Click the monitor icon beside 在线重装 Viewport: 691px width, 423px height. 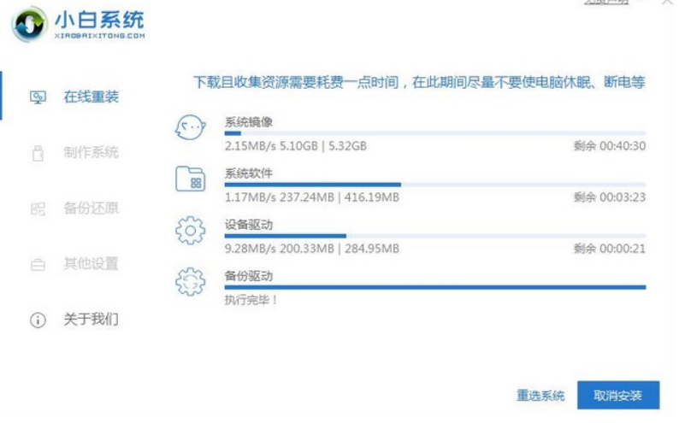click(38, 97)
